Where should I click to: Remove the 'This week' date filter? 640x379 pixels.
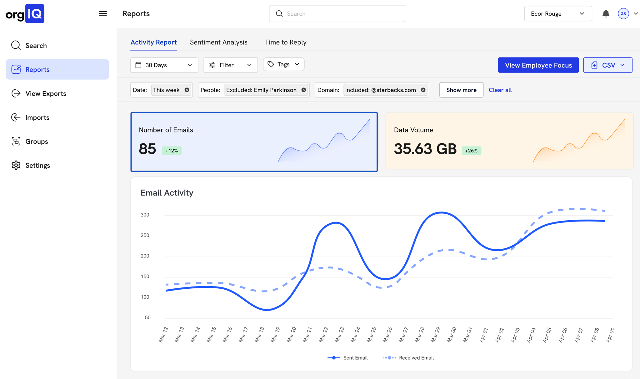click(187, 90)
